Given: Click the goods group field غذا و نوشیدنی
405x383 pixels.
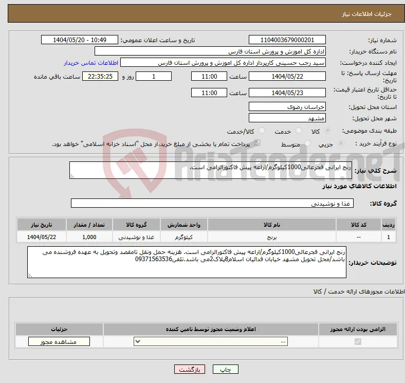Looking at the screenshot, I should coord(212,203).
